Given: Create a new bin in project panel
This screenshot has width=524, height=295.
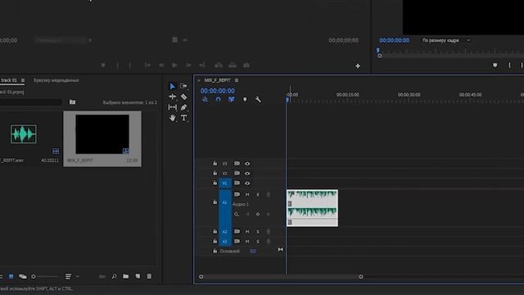Looking at the screenshot, I should coord(125,277).
